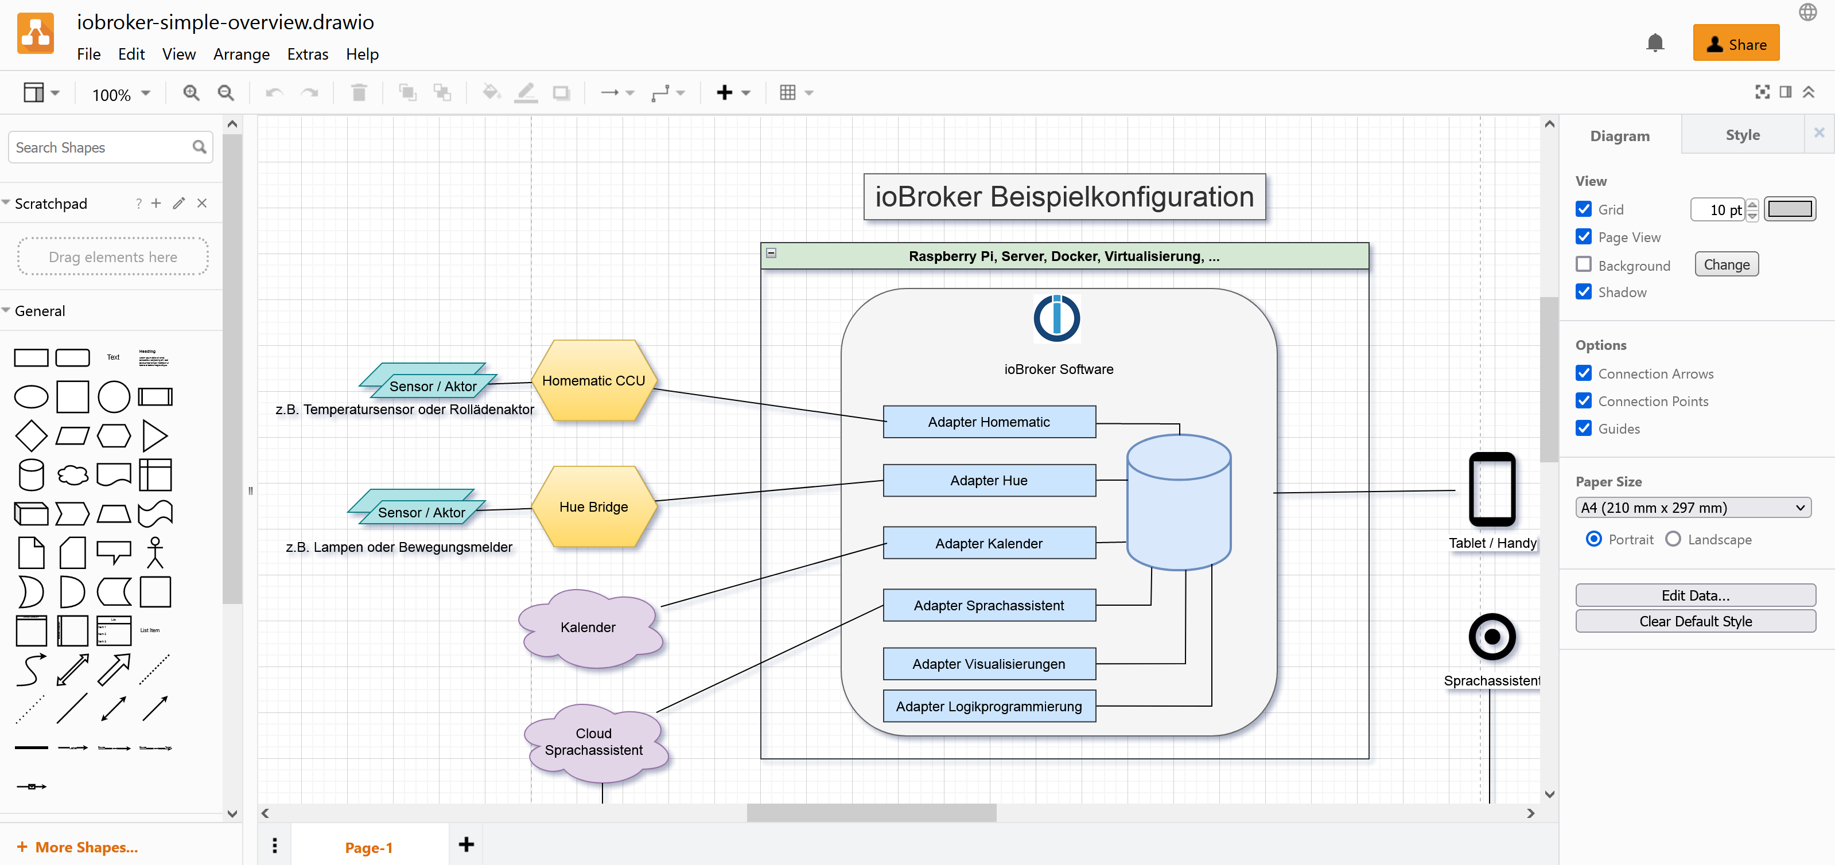Image resolution: width=1835 pixels, height=865 pixels.
Task: Click the Redo arrow icon
Action: 309,92
